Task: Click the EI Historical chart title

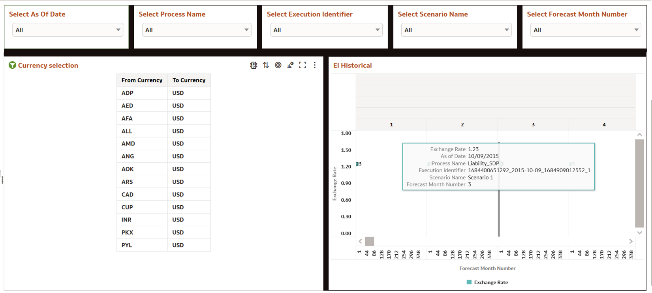Action: 352,66
